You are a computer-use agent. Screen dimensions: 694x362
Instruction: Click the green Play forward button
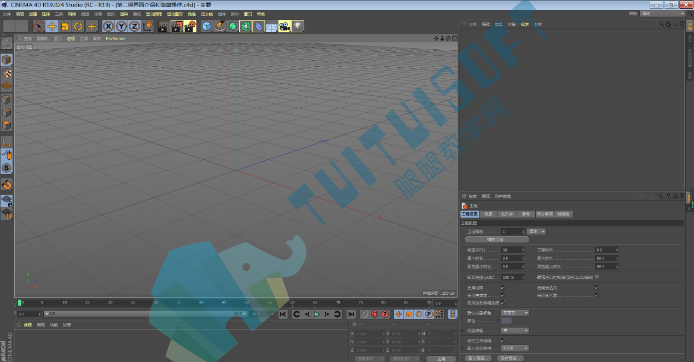click(x=317, y=314)
